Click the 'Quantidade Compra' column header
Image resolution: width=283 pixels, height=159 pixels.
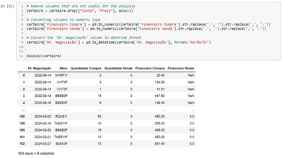86,68
